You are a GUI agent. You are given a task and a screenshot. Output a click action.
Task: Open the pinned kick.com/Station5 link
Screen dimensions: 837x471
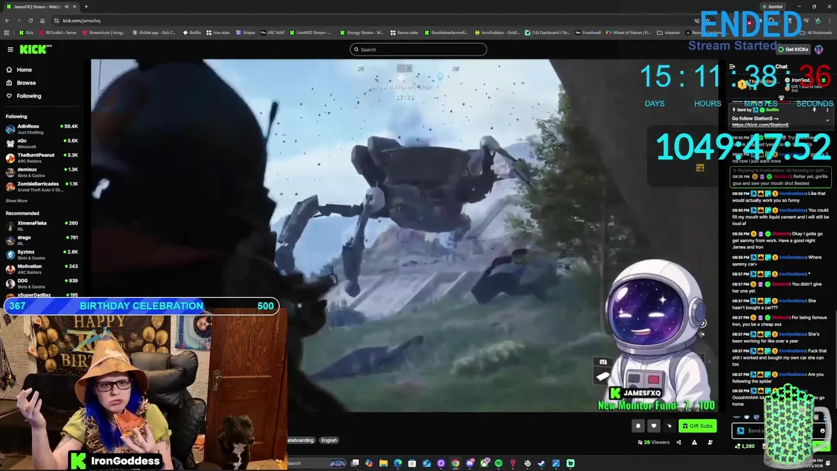tap(760, 125)
